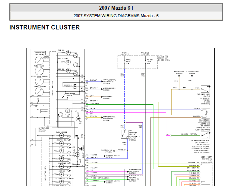Viewport: 227px width, 186px height.
Task: Click the key reminder switch symbol
Action: click(x=124, y=134)
